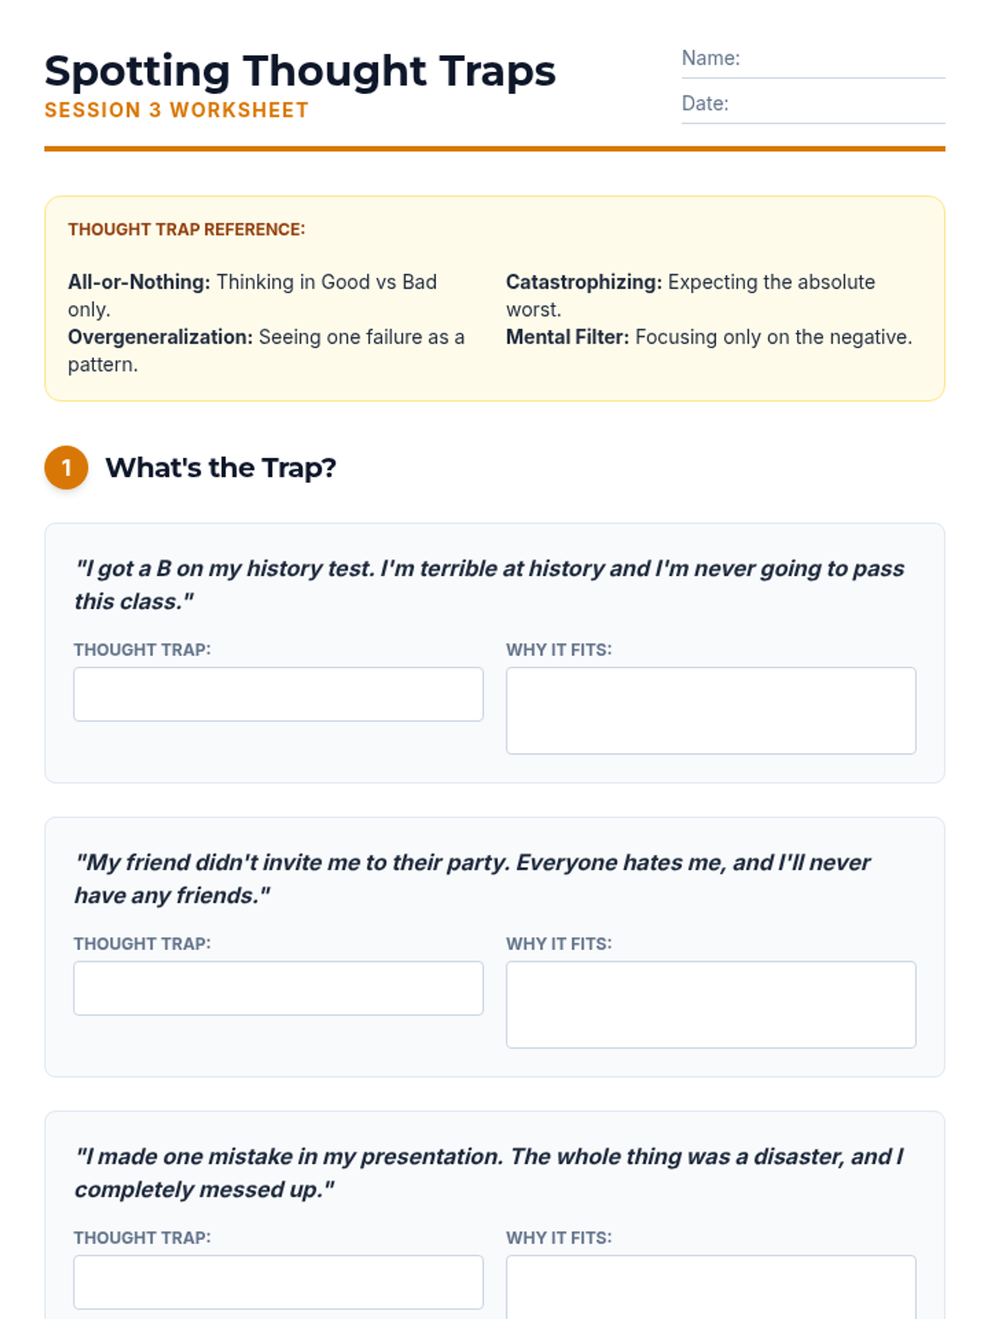The height and width of the screenshot is (1319, 989).
Task: Click Thought Trap box under history test quote
Action: (278, 694)
